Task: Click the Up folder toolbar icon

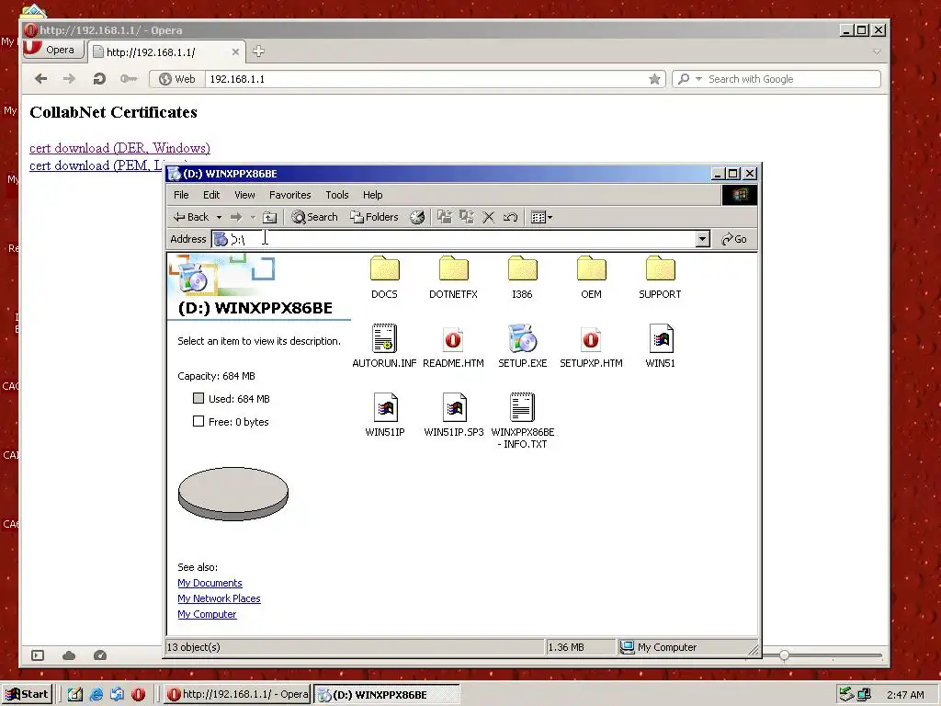Action: point(270,217)
